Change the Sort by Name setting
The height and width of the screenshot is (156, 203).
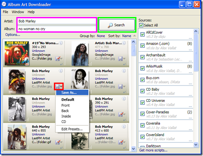[127, 36]
